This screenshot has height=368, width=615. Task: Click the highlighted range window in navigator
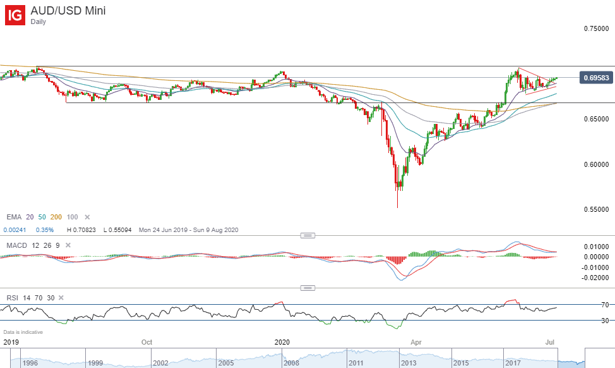coord(571,358)
